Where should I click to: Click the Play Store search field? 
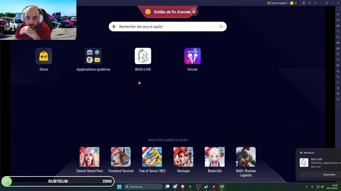pos(168,27)
